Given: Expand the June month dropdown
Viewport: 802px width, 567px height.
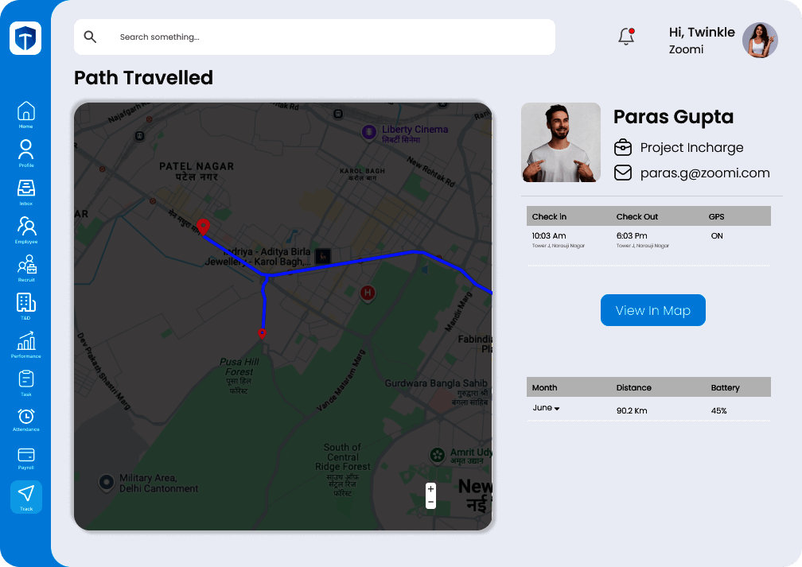Looking at the screenshot, I should point(547,408).
